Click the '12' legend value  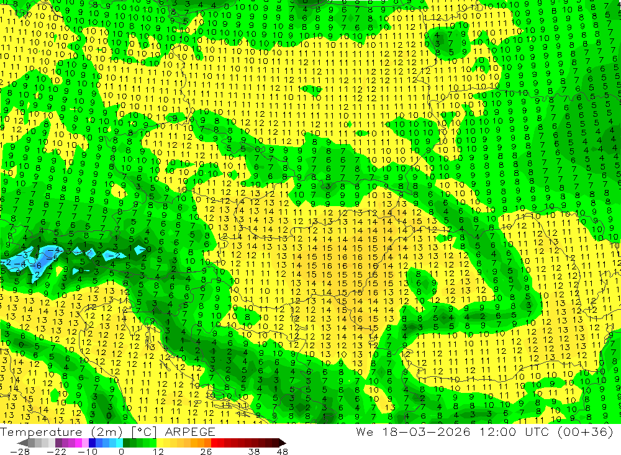158,451
